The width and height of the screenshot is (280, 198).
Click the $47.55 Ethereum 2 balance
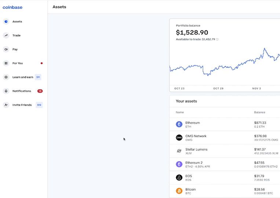(259, 163)
